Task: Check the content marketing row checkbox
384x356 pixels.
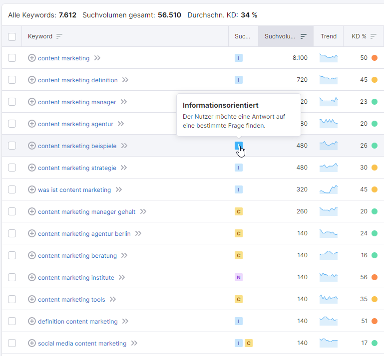Action: [12, 58]
